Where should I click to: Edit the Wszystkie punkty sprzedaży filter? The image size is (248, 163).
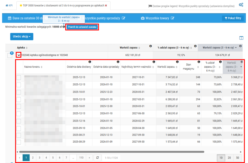pos(123,18)
